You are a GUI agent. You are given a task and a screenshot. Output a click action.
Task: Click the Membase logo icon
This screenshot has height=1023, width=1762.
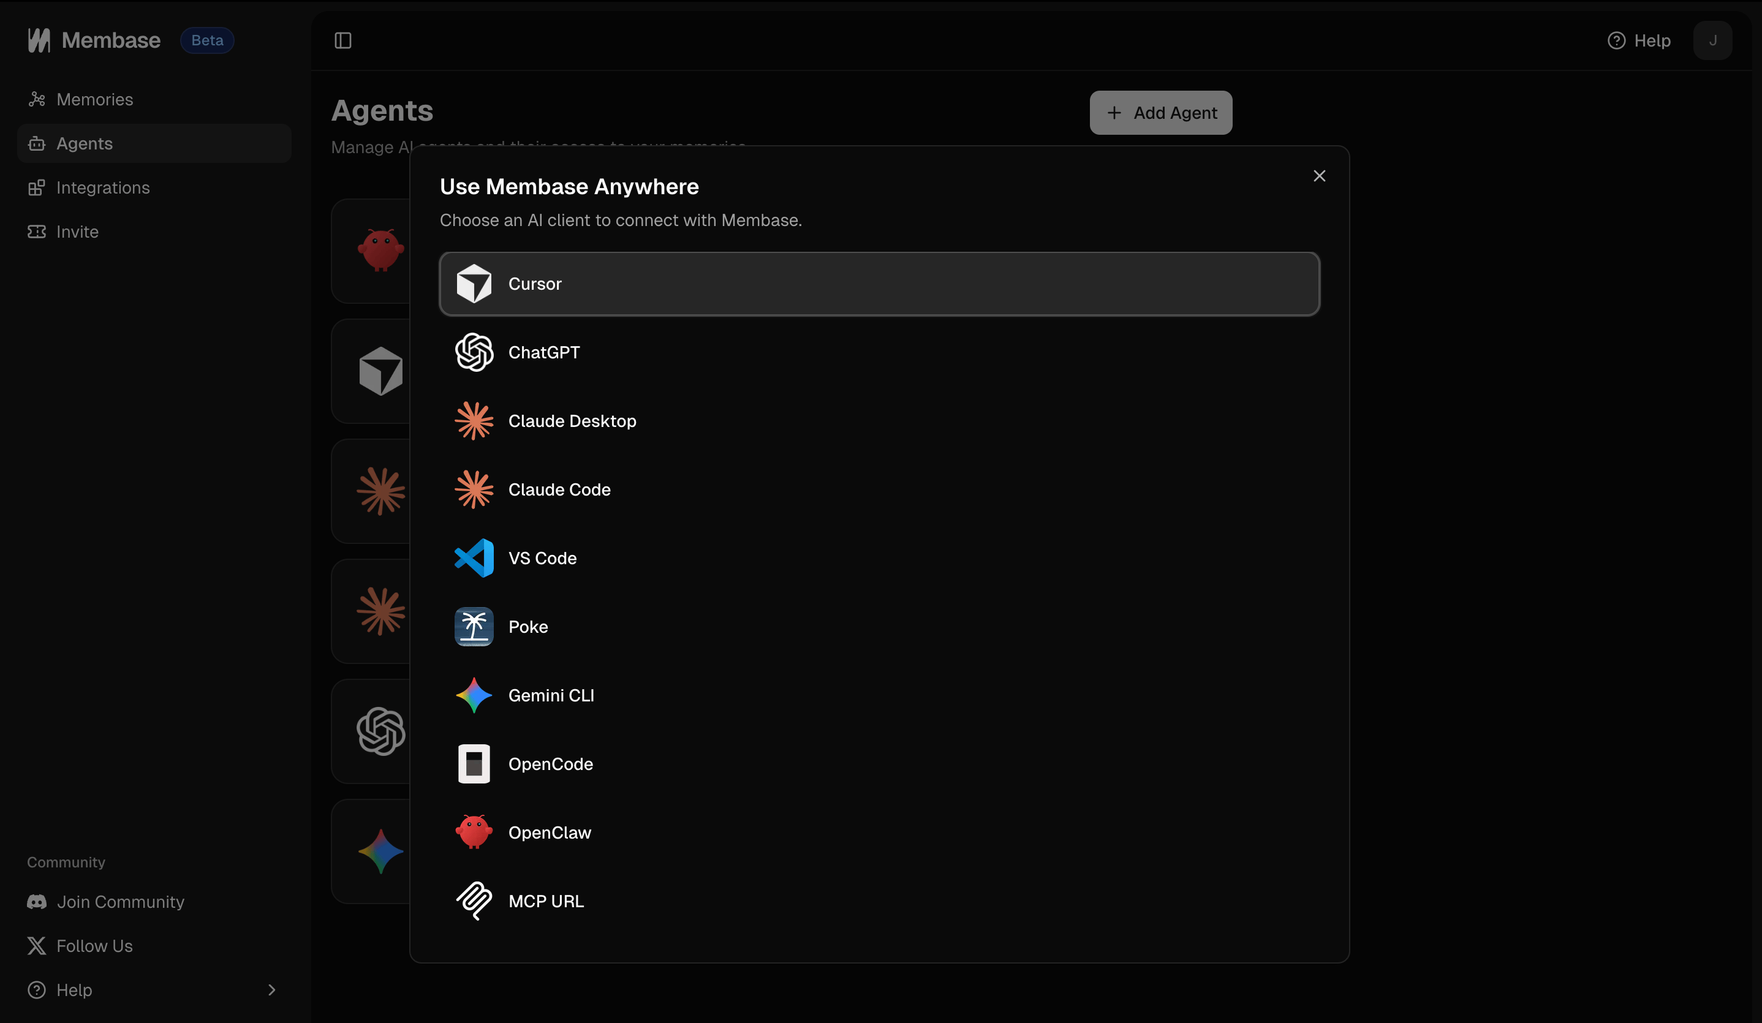pos(39,40)
